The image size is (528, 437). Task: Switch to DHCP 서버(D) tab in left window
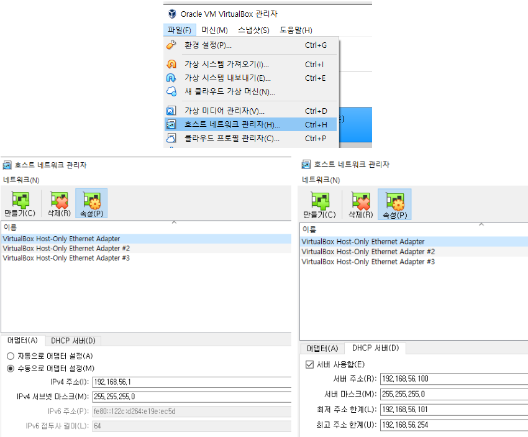73,341
